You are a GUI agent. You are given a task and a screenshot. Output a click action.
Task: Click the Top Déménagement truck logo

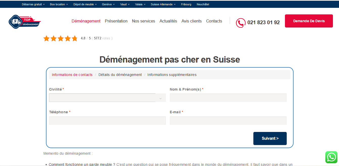(x=25, y=22)
